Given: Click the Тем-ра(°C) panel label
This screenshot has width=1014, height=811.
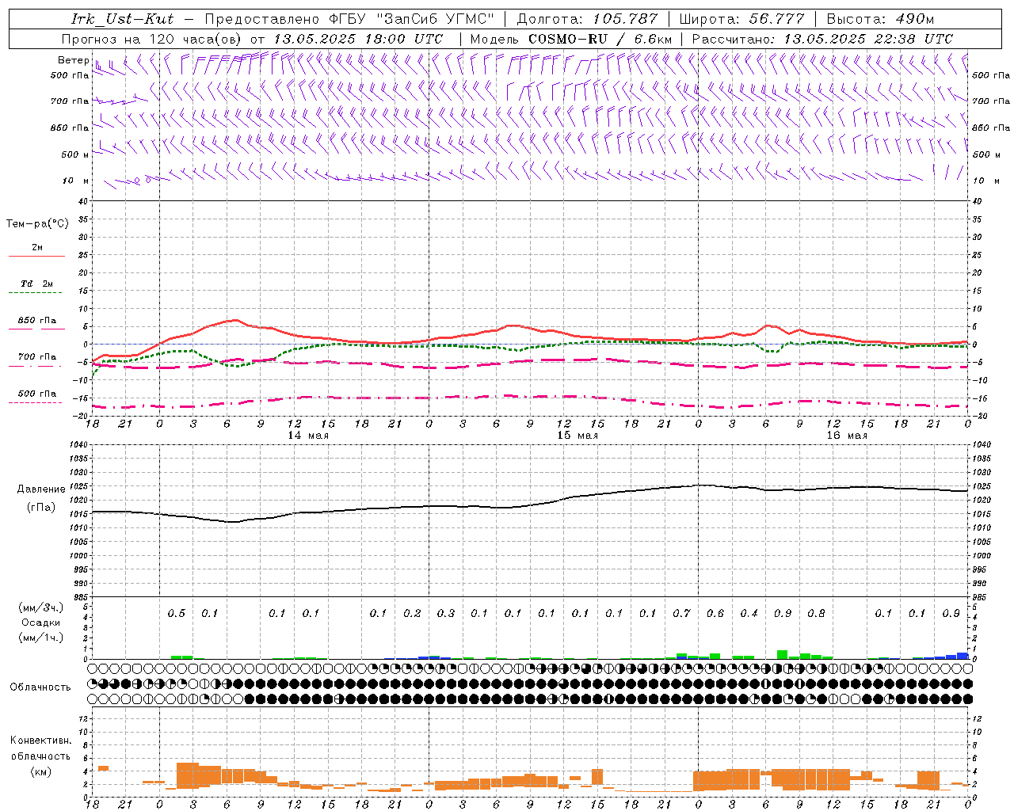Looking at the screenshot, I should pyautogui.click(x=37, y=224).
